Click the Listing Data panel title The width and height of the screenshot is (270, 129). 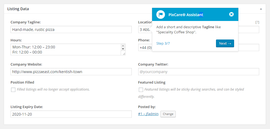click(18, 9)
